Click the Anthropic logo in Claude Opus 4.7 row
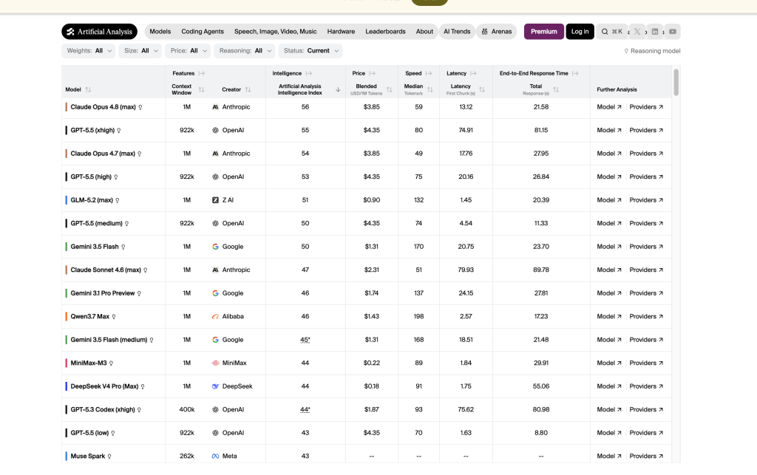Viewport: 757px width, 475px height. tap(215, 154)
